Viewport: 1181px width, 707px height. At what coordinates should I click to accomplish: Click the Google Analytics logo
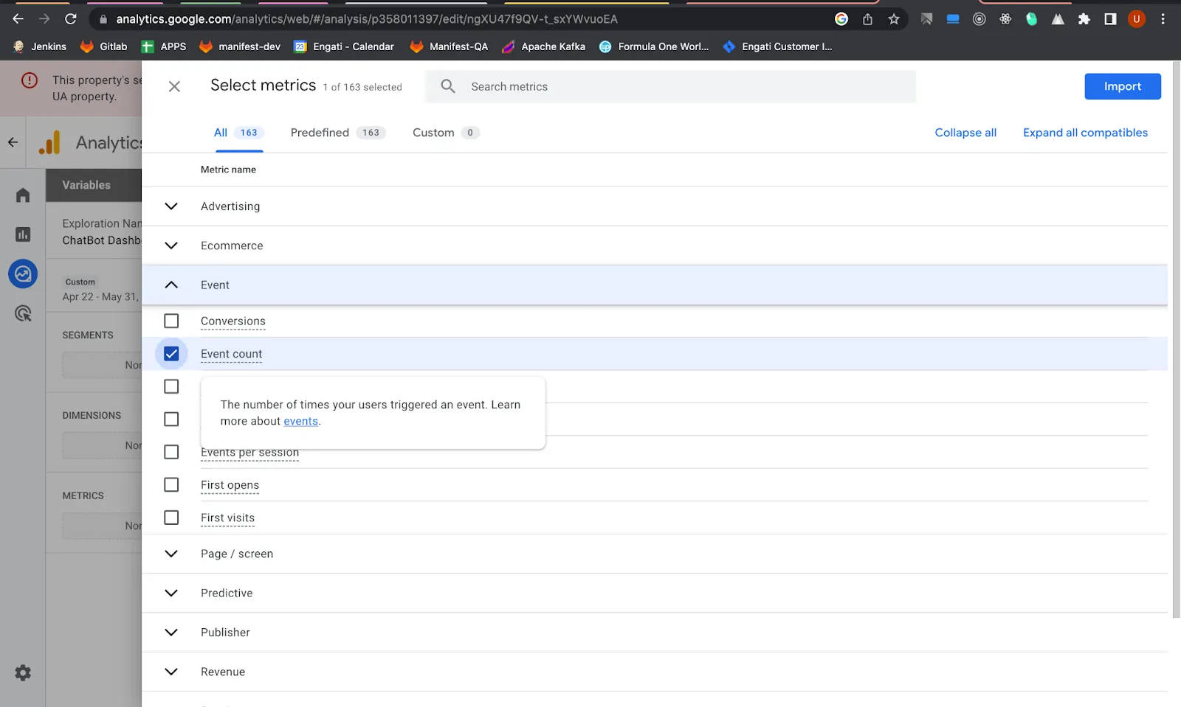coord(49,142)
